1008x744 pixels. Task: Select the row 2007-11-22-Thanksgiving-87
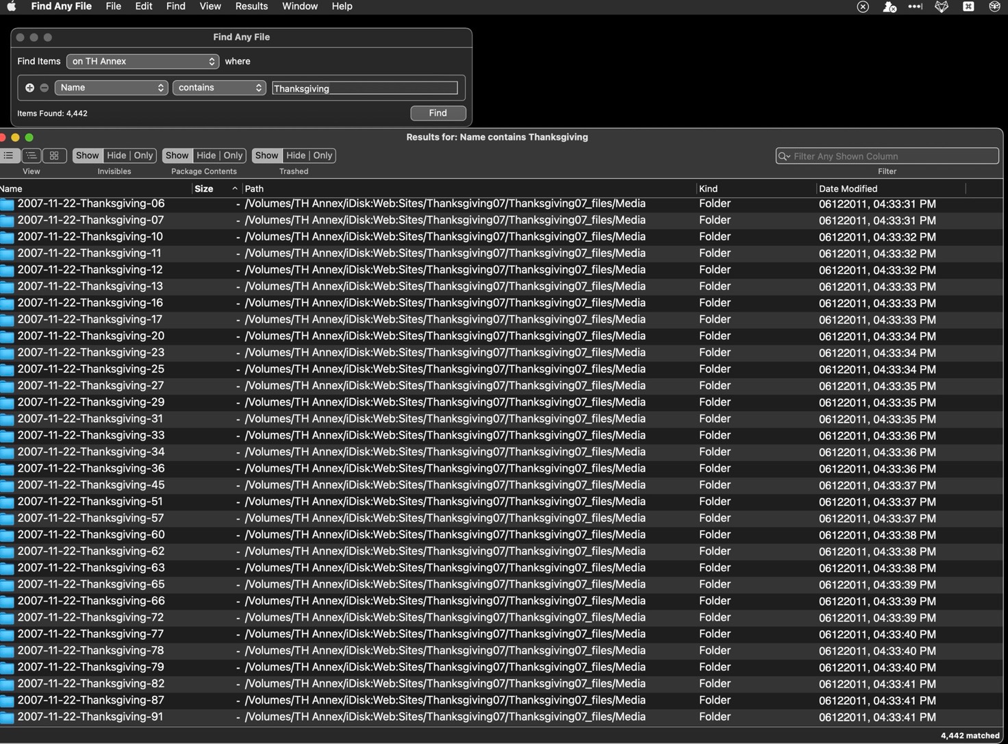501,701
